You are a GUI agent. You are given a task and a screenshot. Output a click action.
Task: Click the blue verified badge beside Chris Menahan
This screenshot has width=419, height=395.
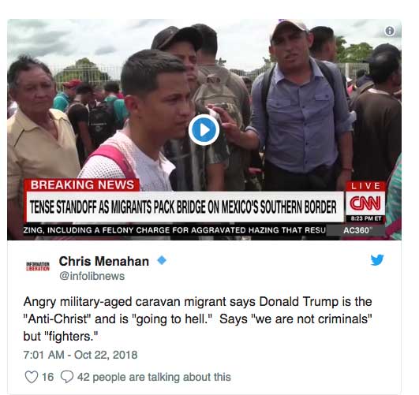coord(162,260)
